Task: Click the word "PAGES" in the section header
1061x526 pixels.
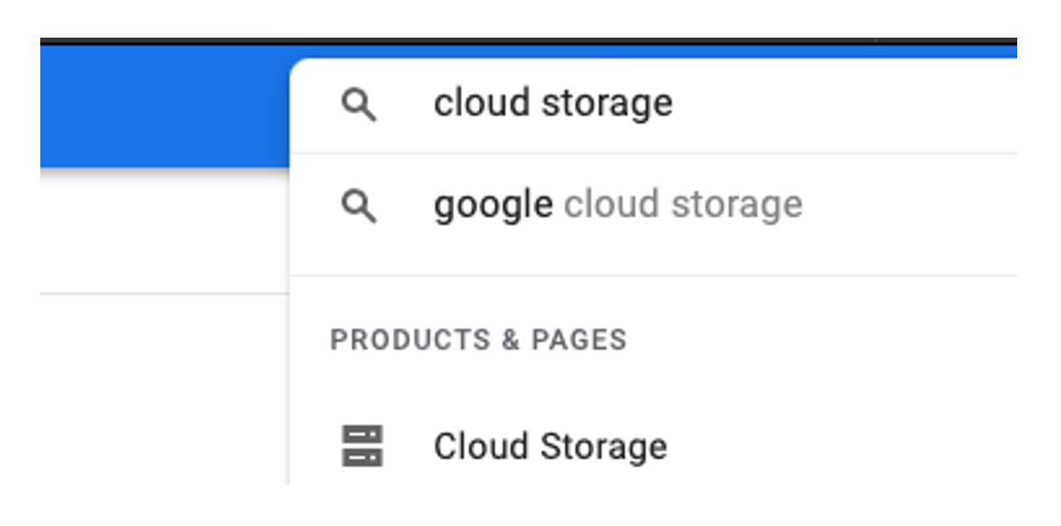Action: pos(579,340)
